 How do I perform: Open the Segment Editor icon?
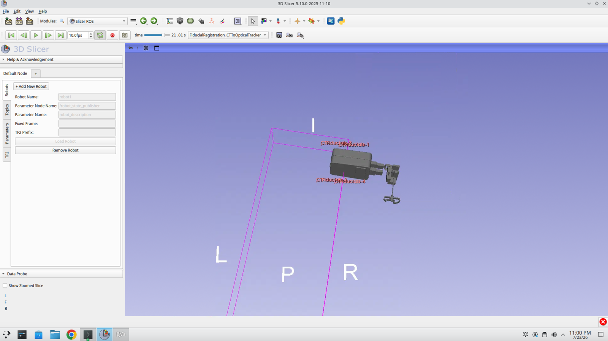click(x=222, y=21)
